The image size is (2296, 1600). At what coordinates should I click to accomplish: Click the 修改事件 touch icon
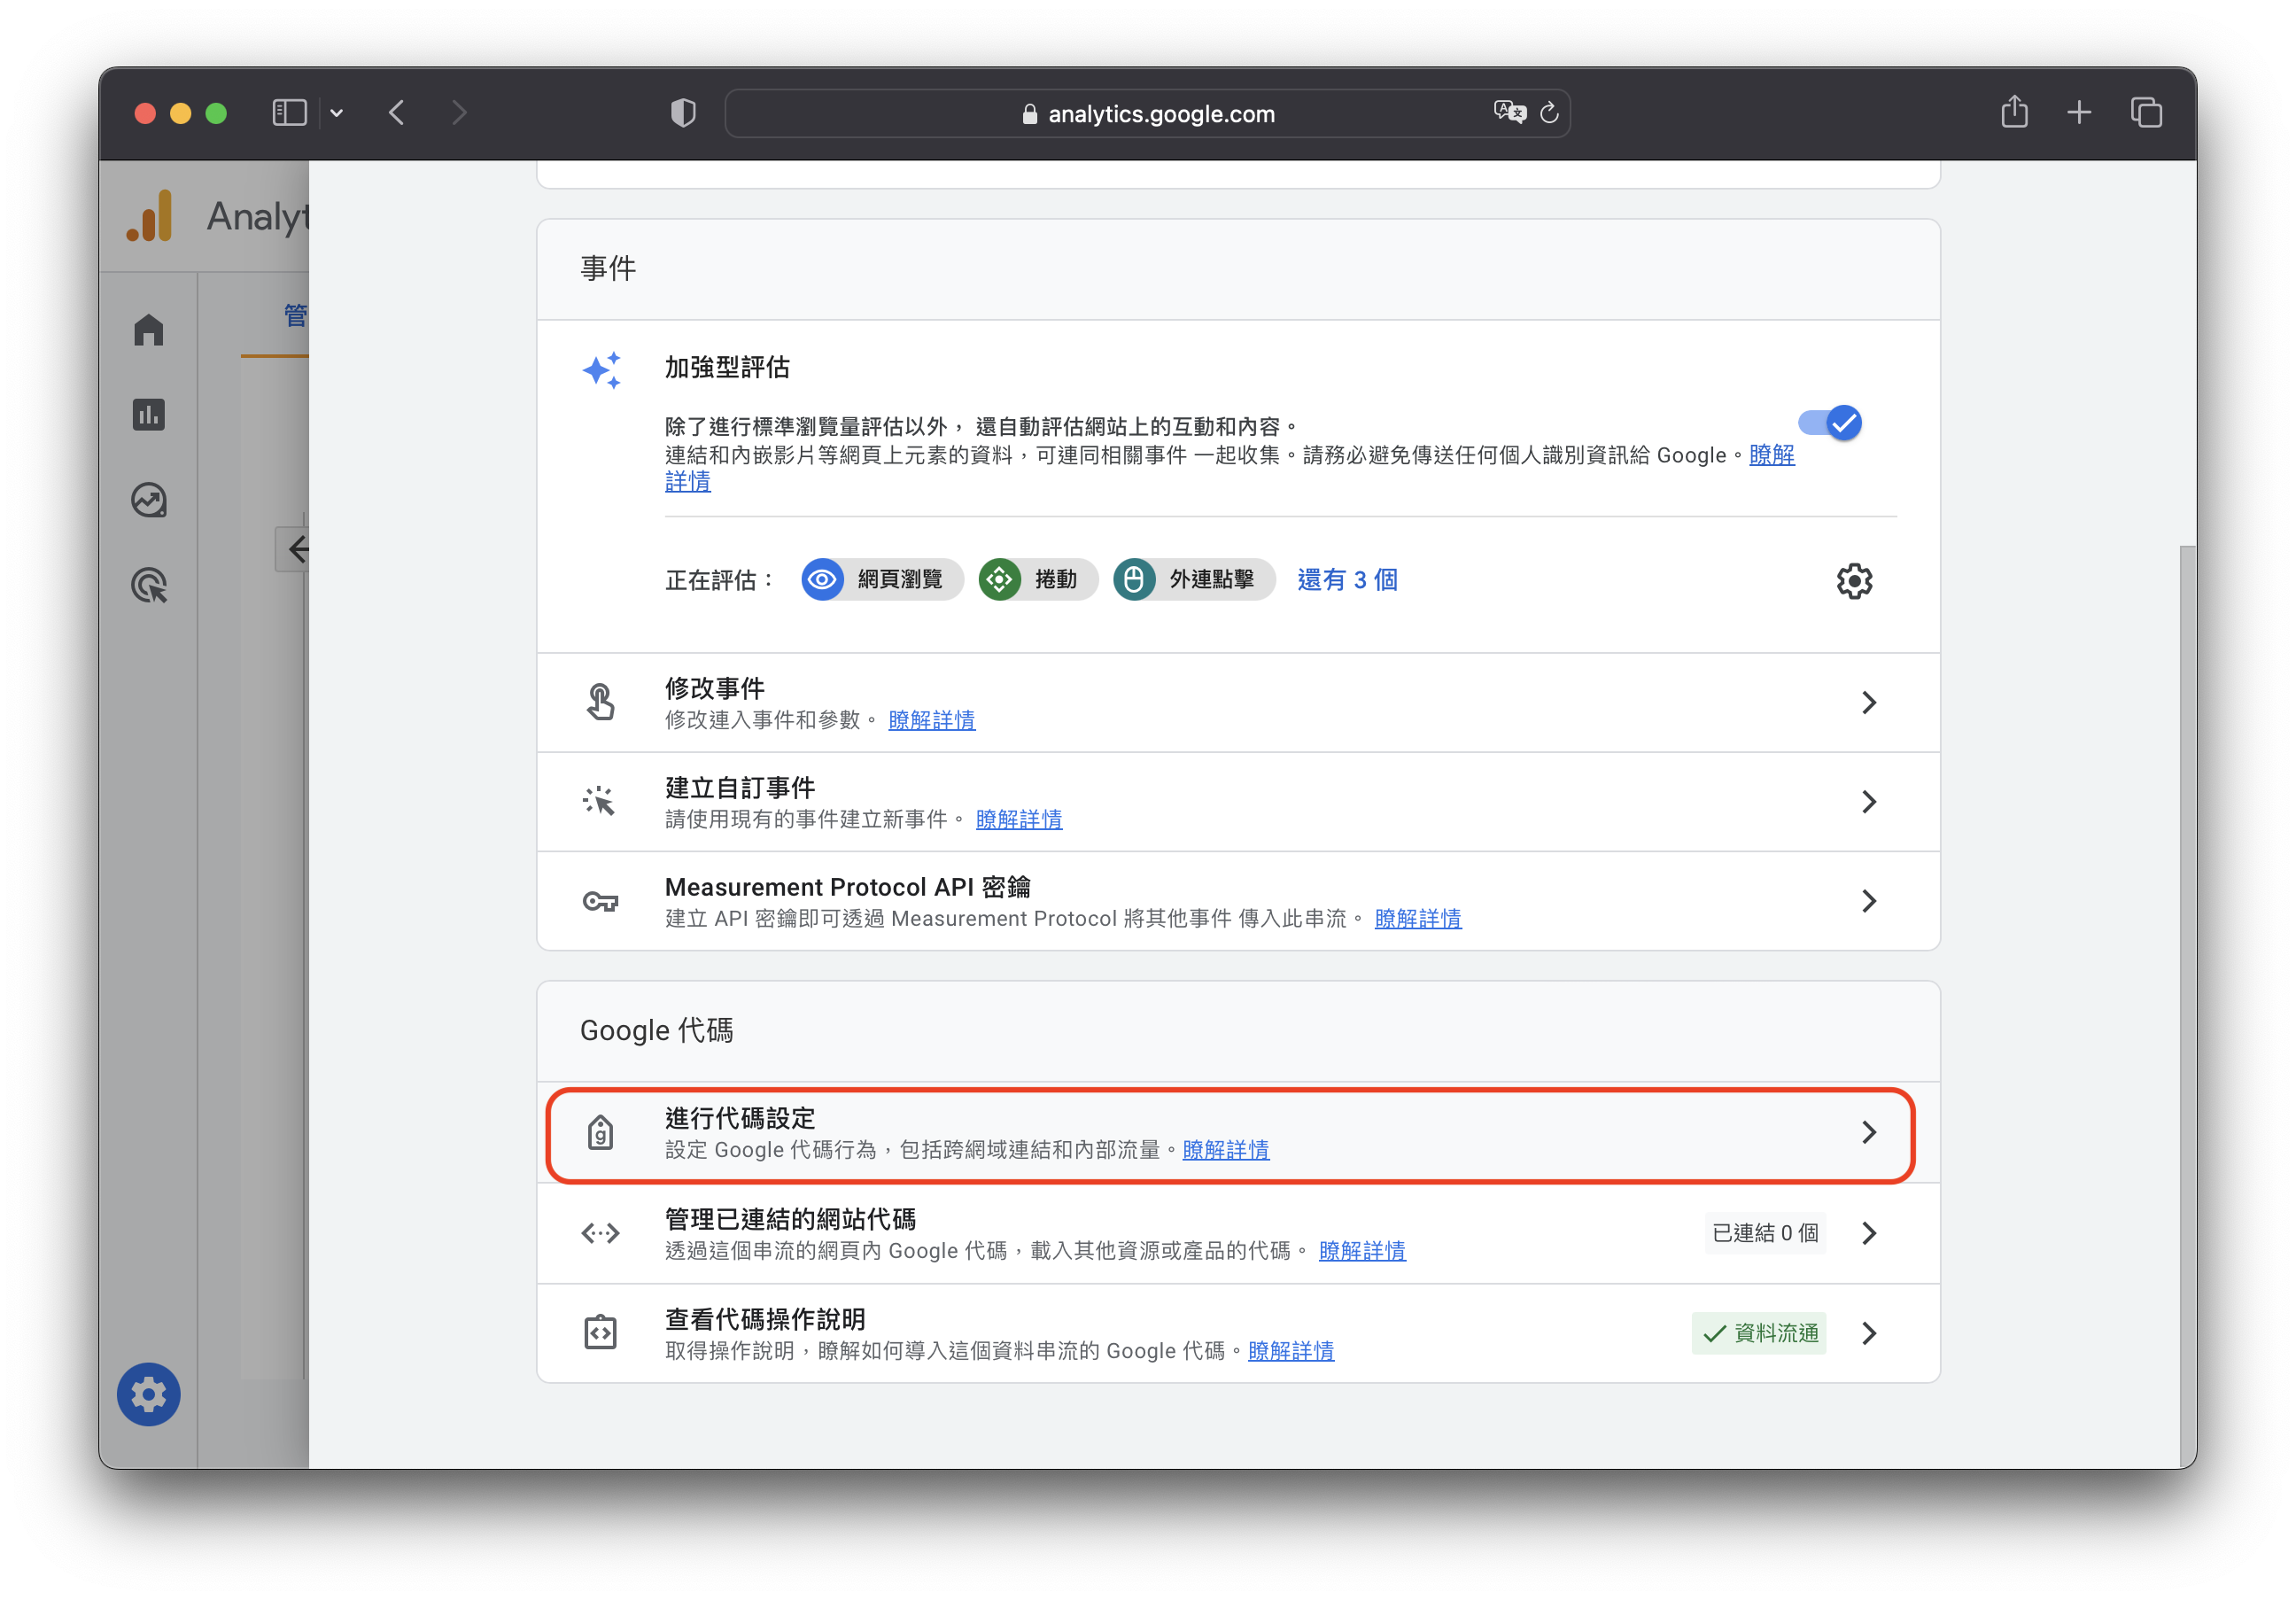pos(600,701)
